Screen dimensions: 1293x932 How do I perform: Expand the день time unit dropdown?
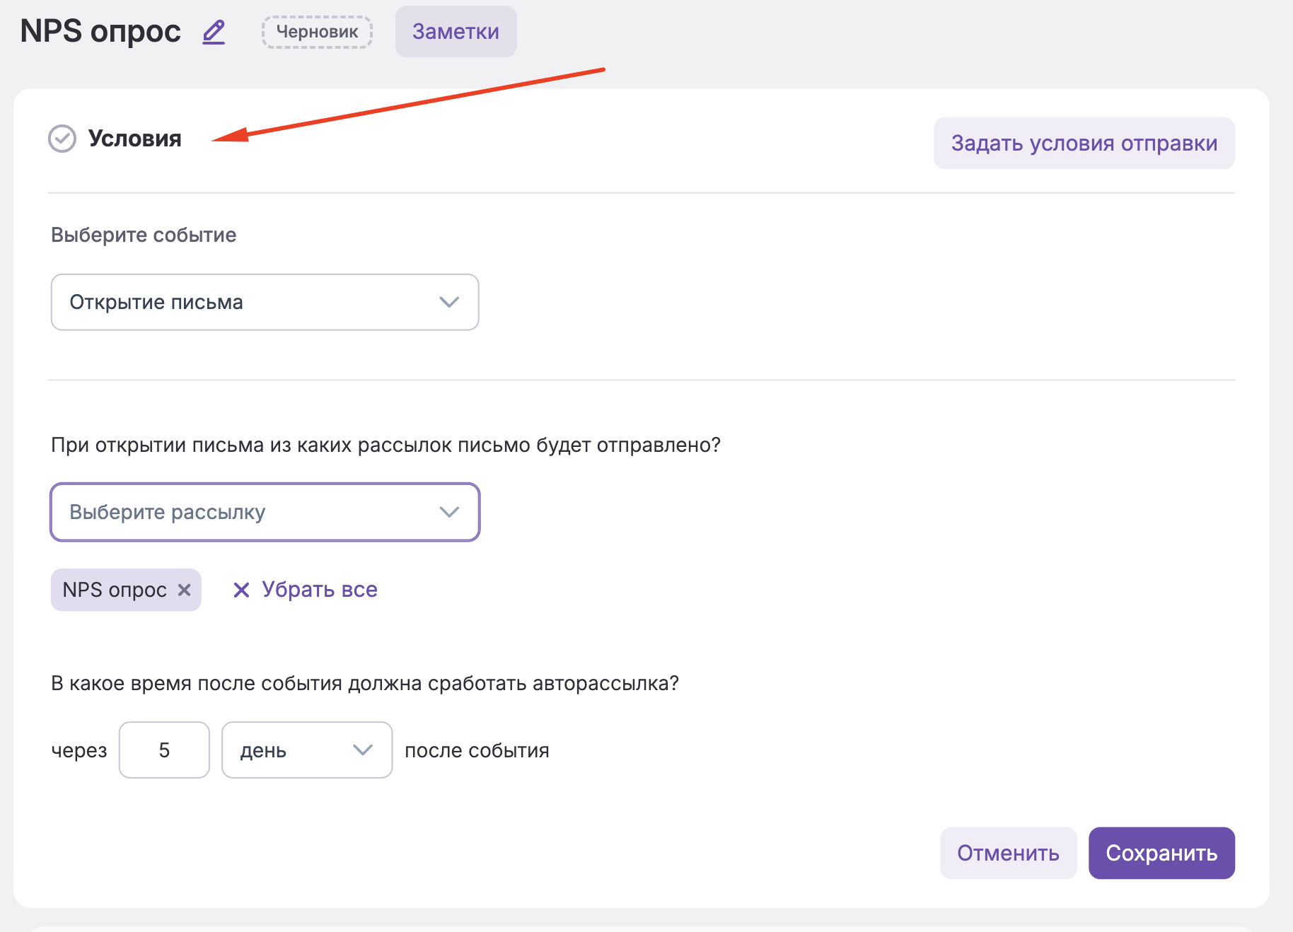pyautogui.click(x=307, y=750)
